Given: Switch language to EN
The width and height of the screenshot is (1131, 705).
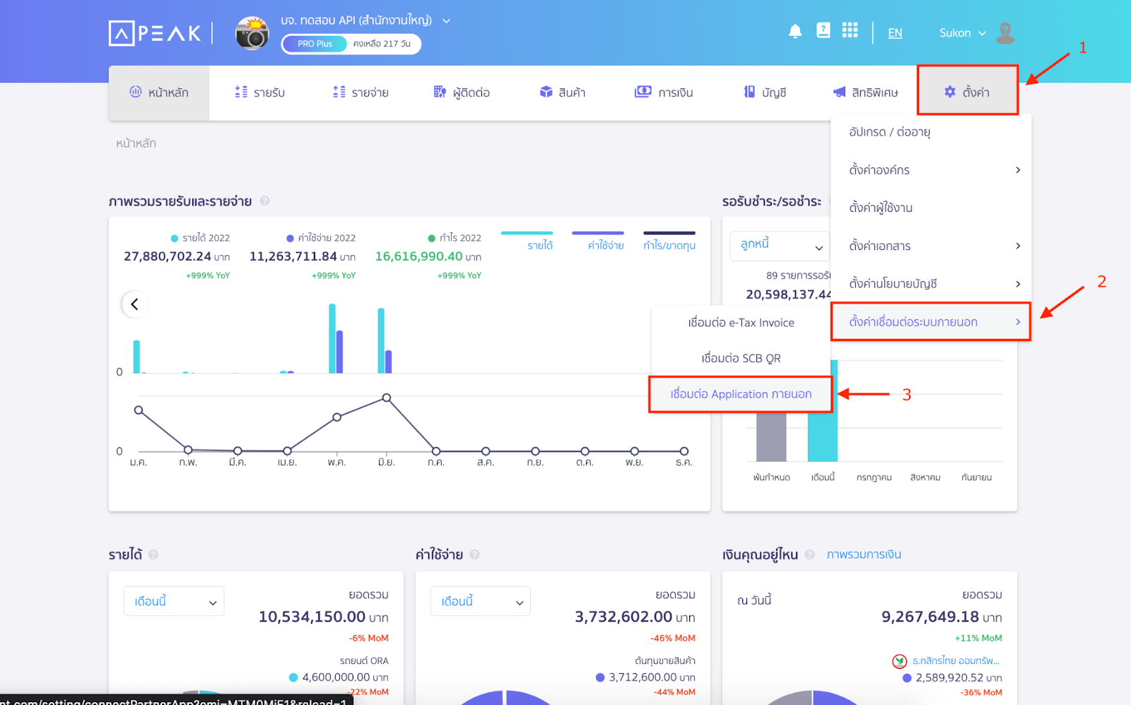Looking at the screenshot, I should 895,33.
